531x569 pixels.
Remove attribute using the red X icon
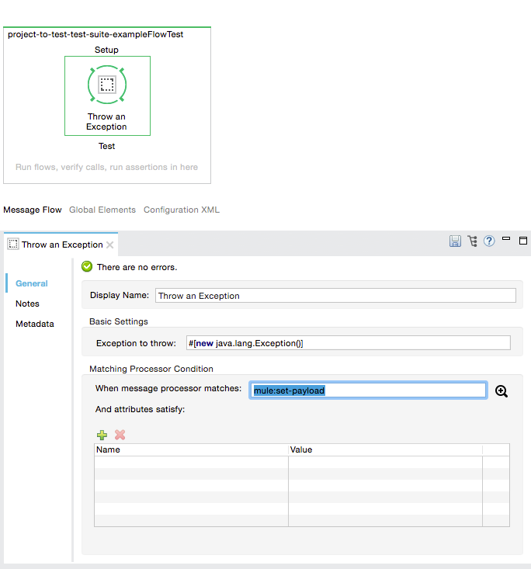[x=120, y=435]
